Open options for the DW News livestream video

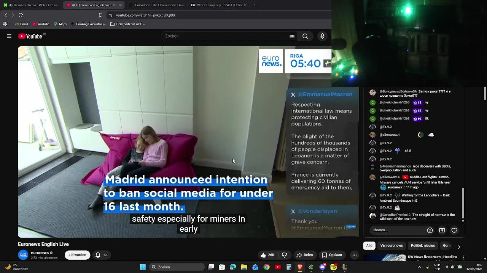(x=463, y=257)
